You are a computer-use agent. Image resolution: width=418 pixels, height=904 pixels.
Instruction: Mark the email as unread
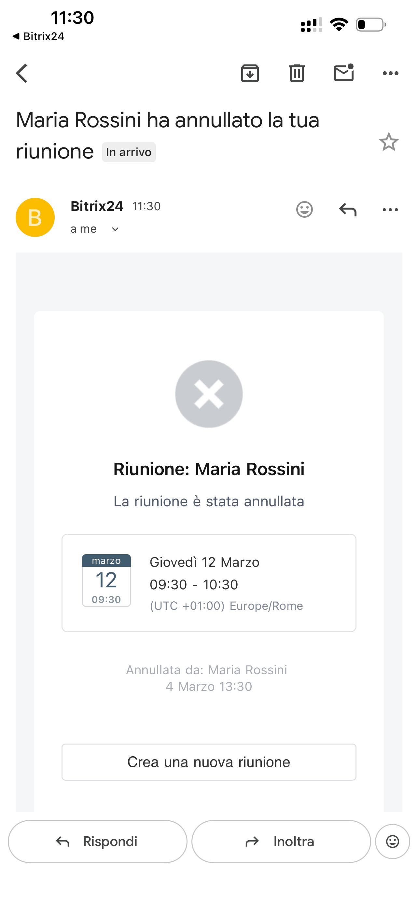[343, 73]
